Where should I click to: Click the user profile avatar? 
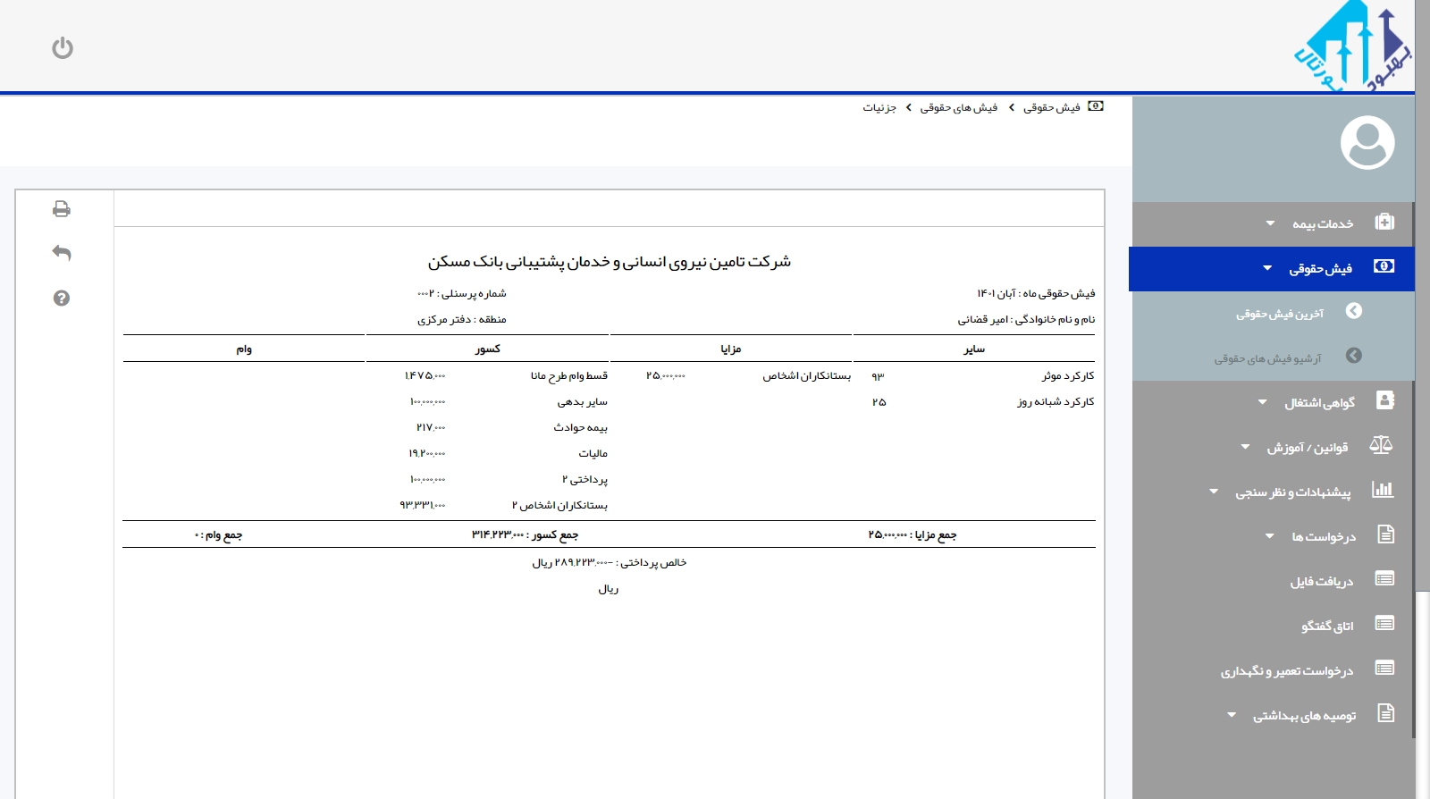[1367, 143]
